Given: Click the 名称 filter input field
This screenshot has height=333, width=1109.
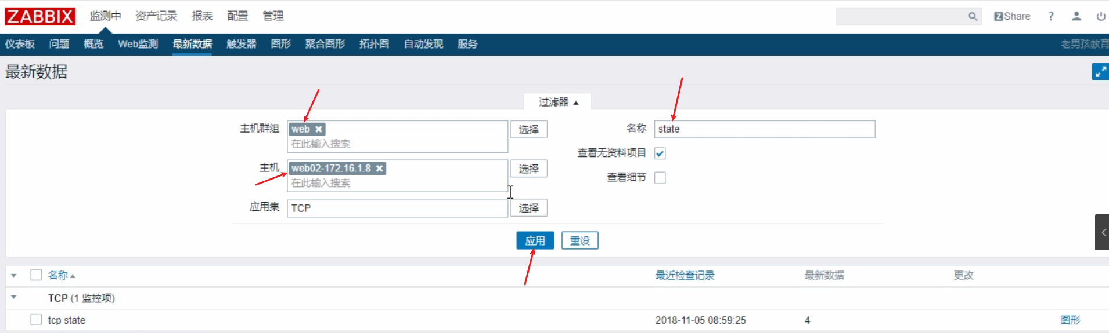Looking at the screenshot, I should pyautogui.click(x=765, y=129).
